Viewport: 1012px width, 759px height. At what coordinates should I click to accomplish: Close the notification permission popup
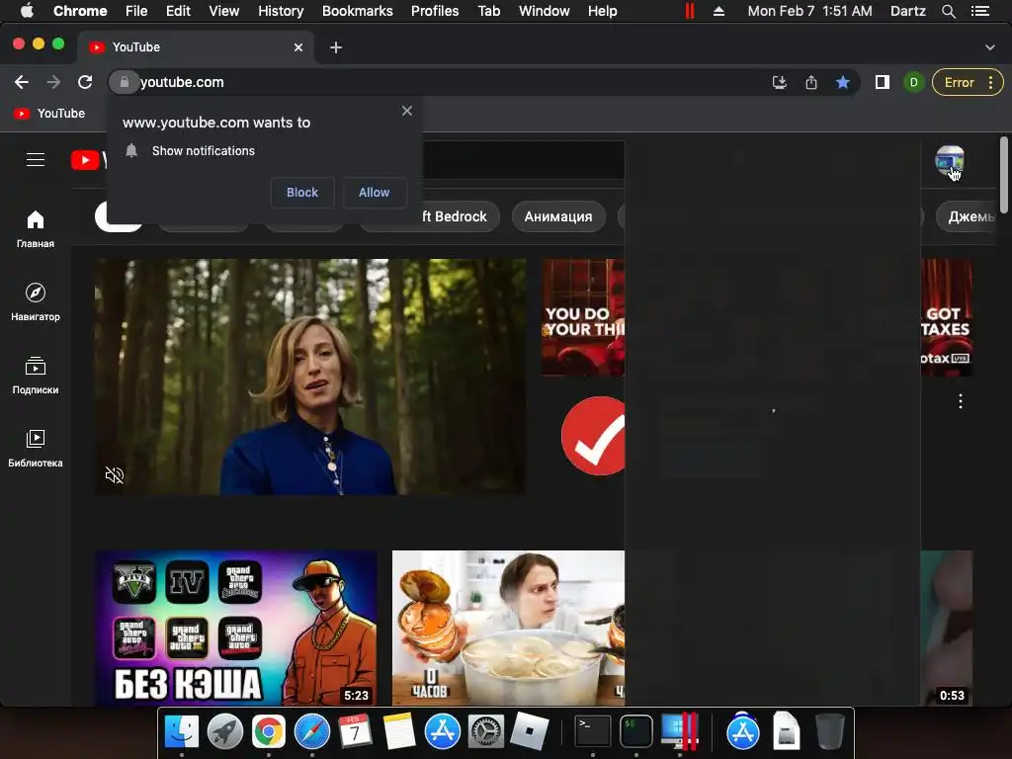406,111
